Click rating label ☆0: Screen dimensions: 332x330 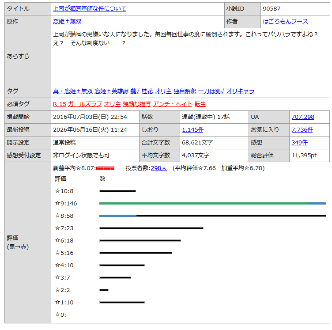coord(60,315)
